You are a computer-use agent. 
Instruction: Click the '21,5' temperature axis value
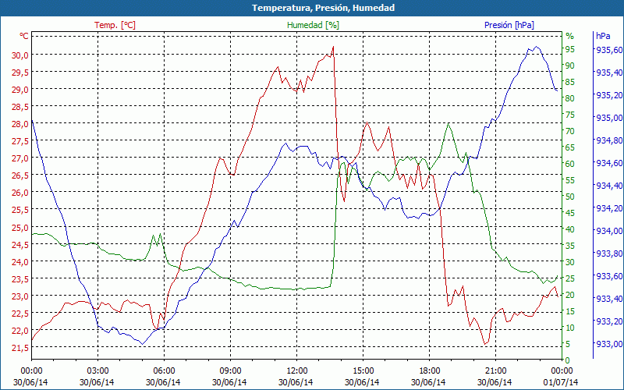tap(19, 348)
